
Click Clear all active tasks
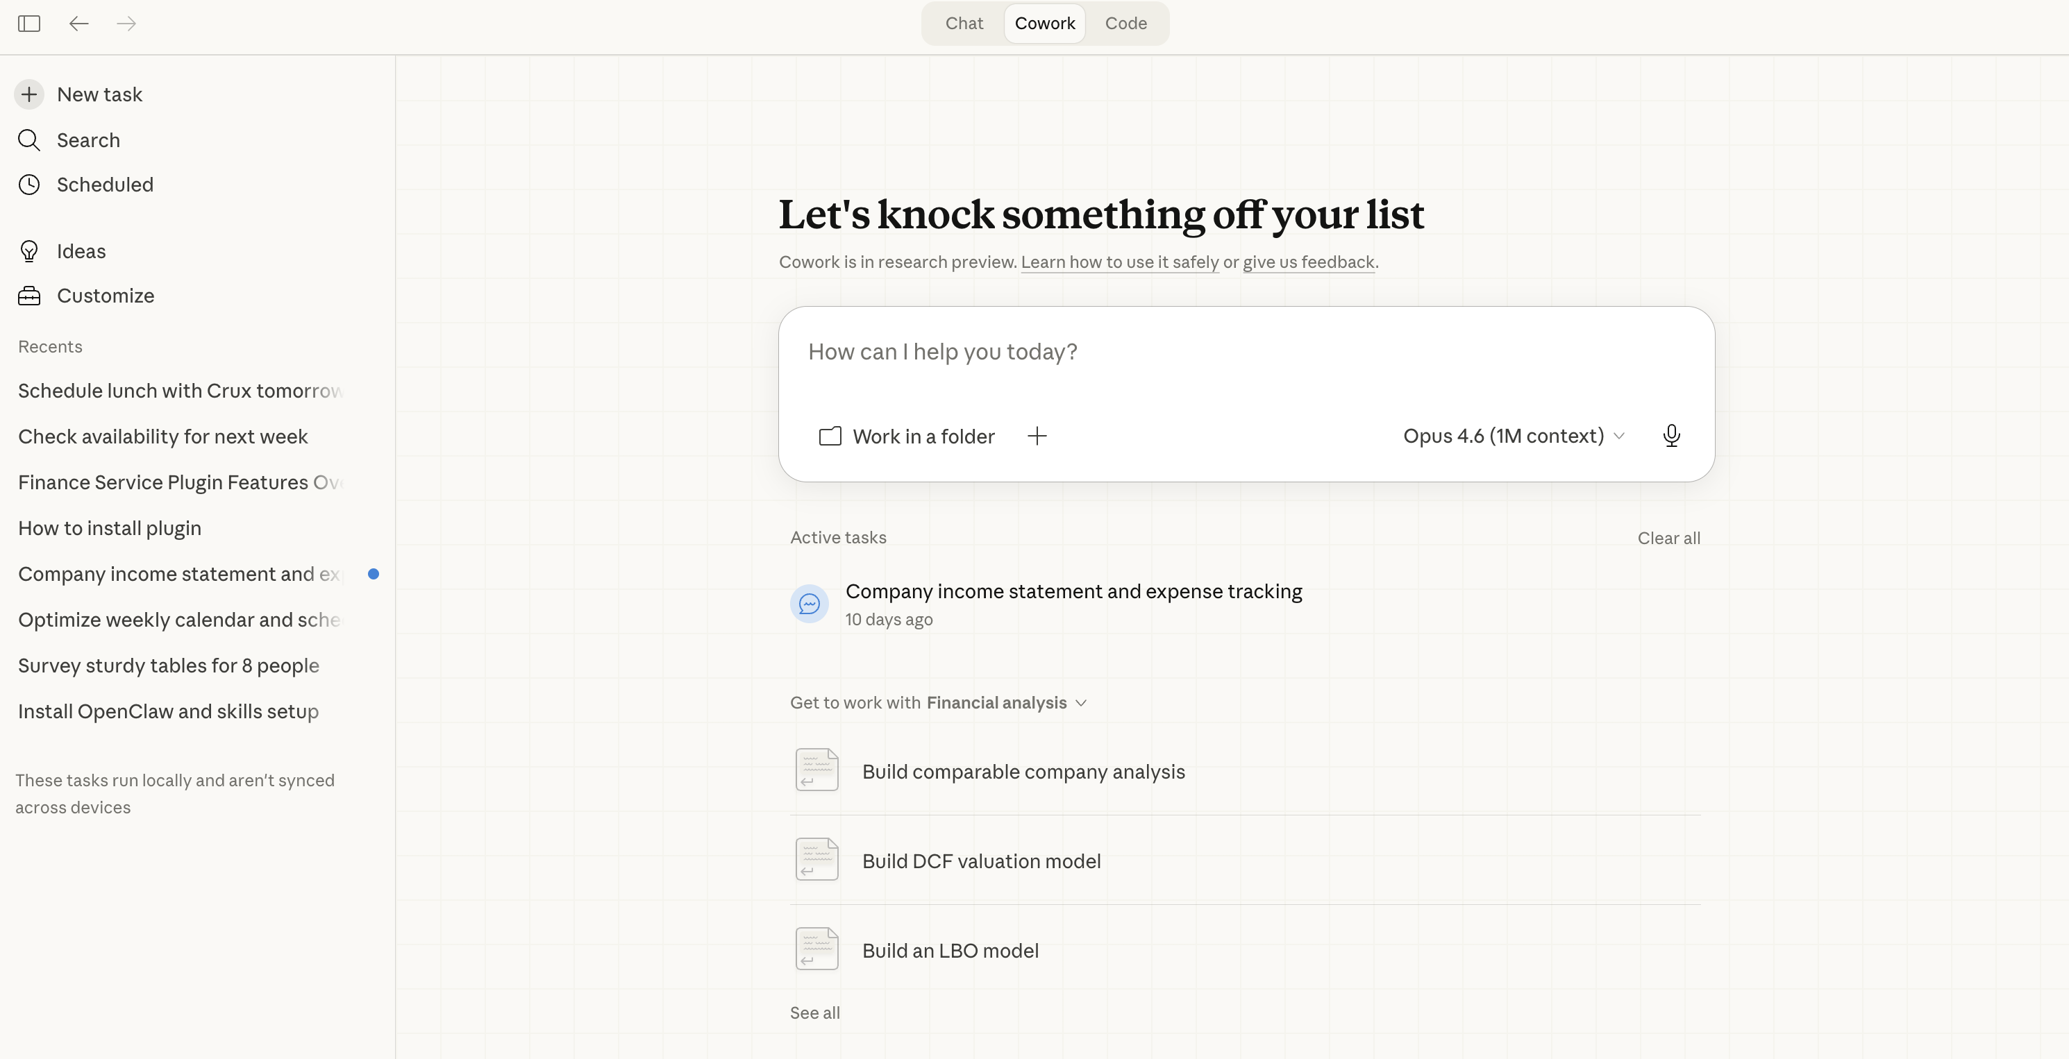click(1668, 538)
